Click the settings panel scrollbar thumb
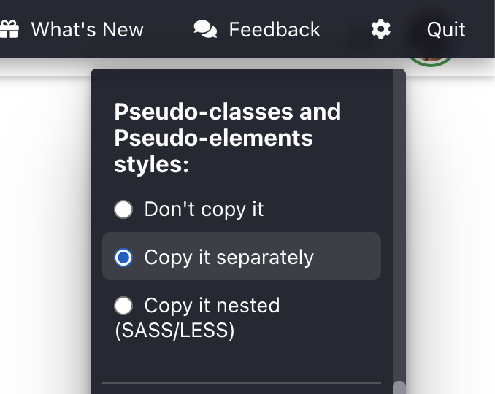495x394 pixels. click(399, 387)
